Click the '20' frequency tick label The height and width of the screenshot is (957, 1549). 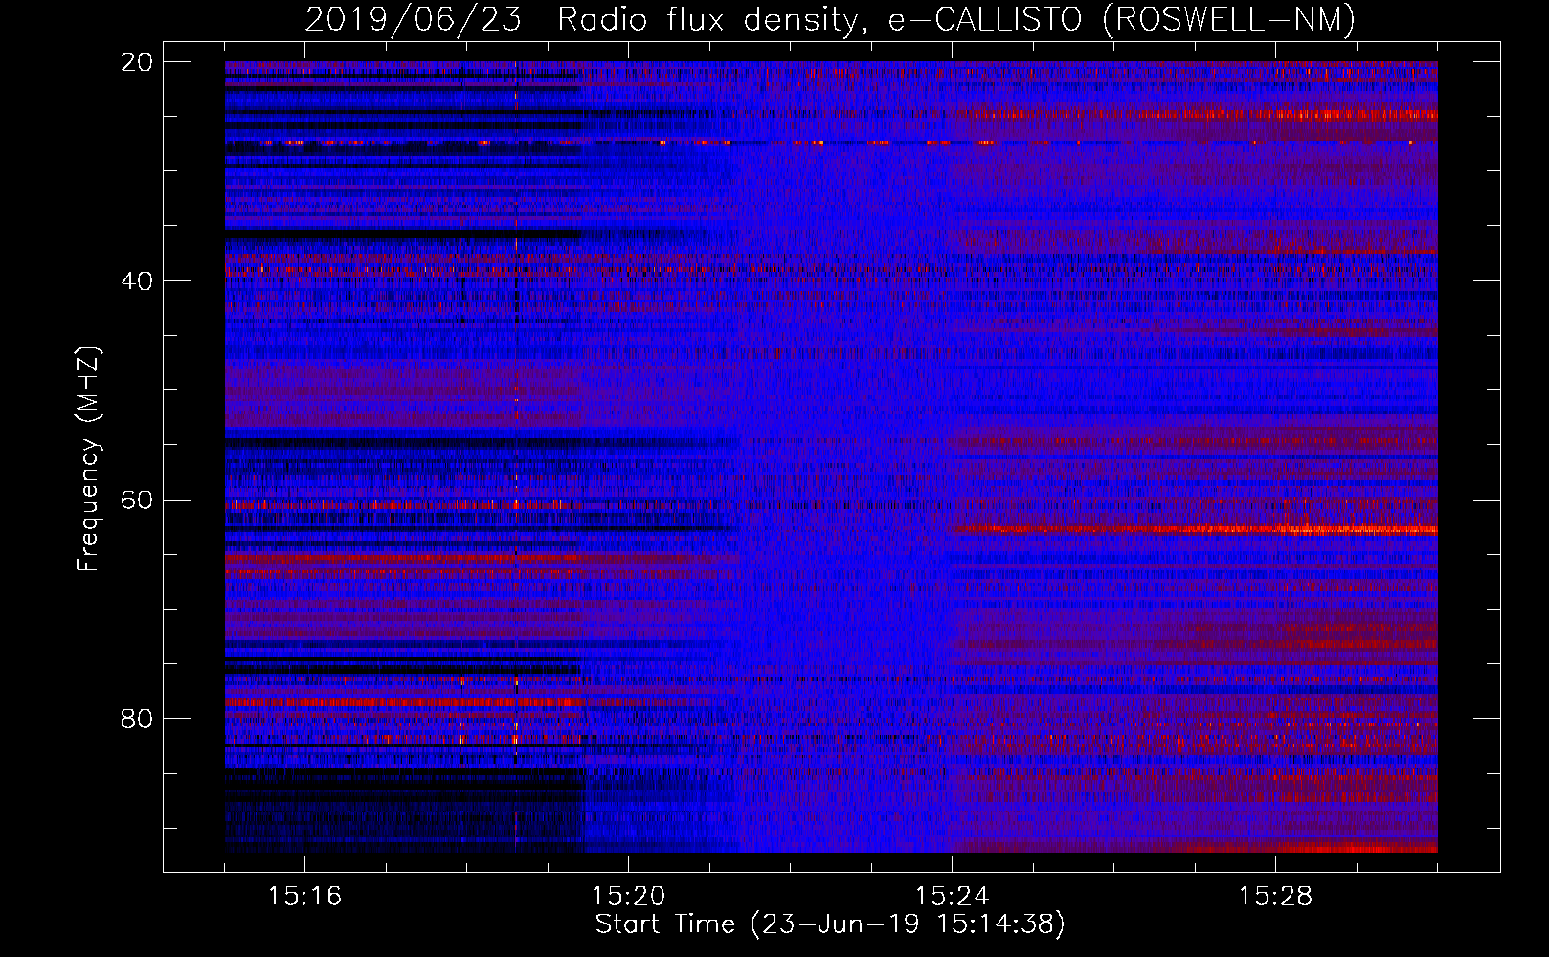[137, 62]
